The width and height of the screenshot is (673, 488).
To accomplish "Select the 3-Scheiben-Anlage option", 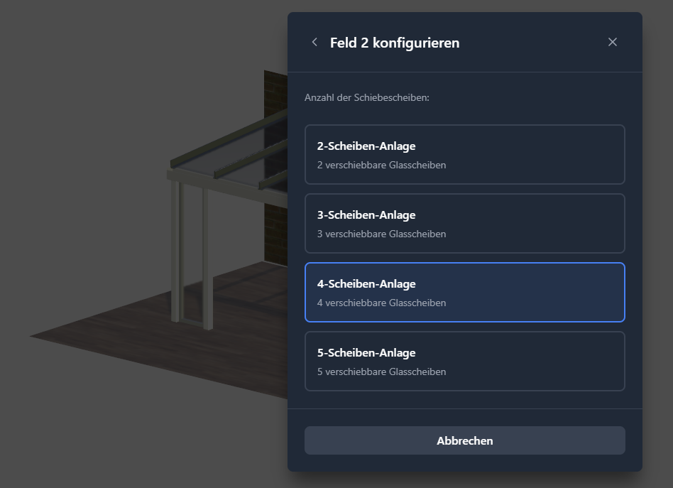I will coord(464,223).
